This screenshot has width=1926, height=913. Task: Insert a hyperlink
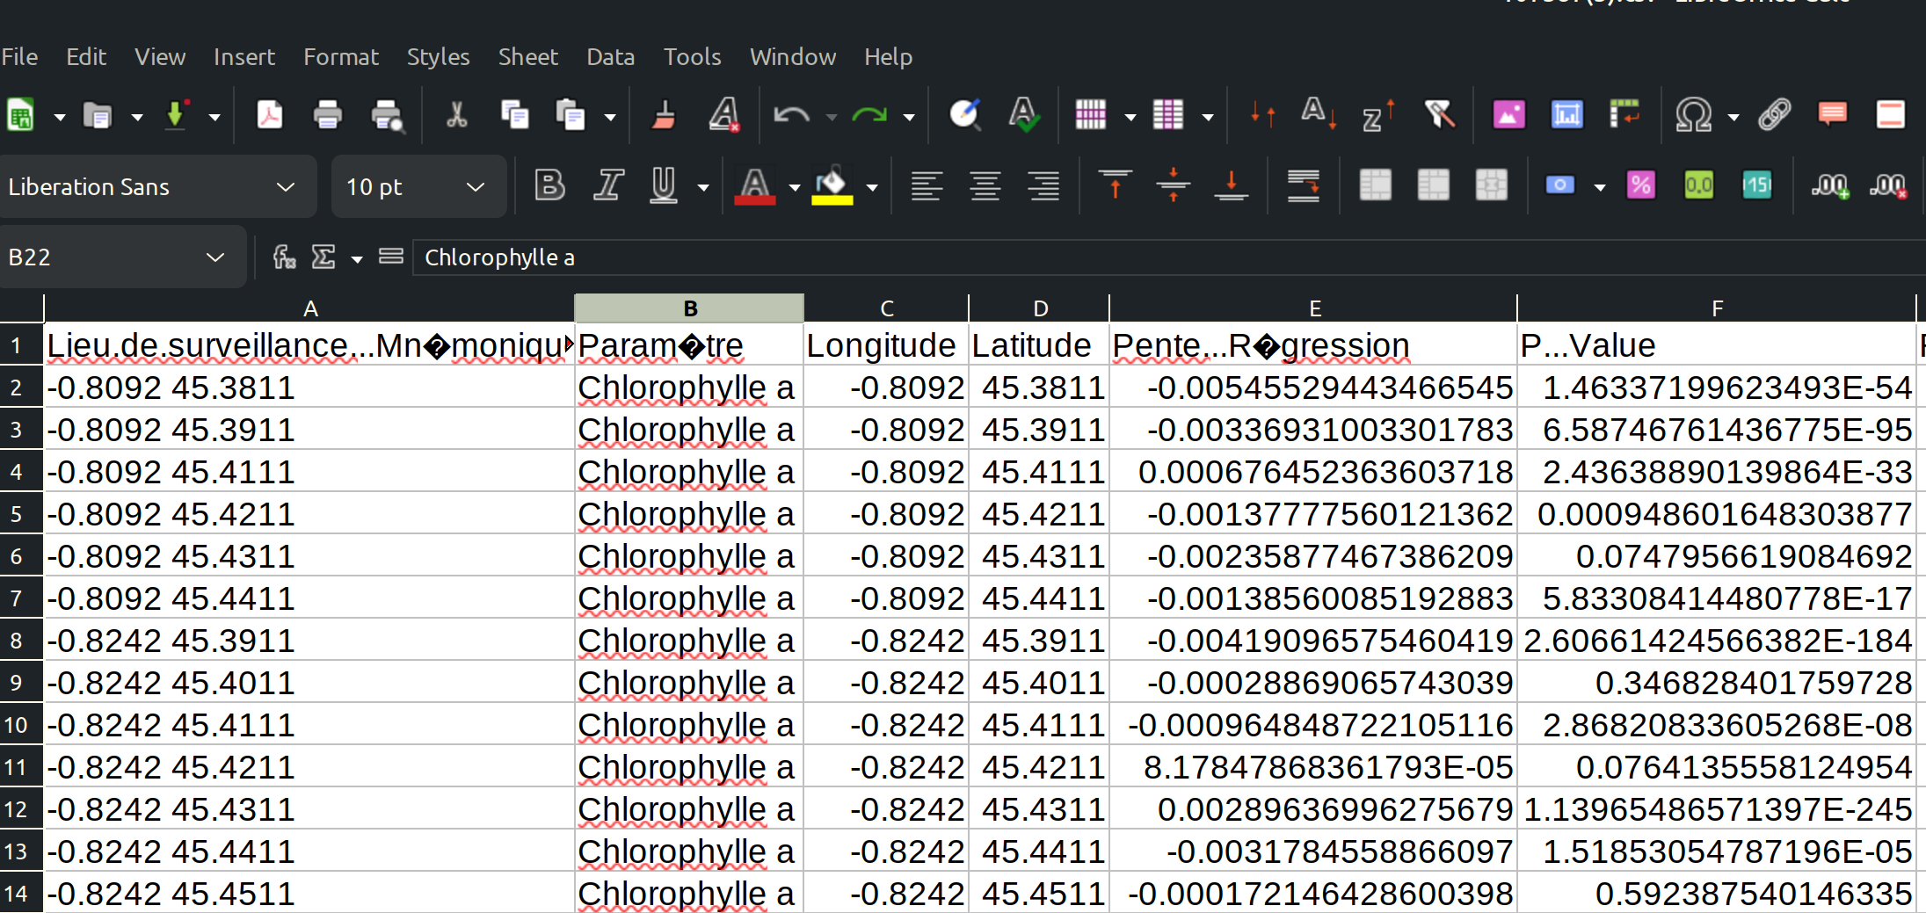click(x=1774, y=114)
